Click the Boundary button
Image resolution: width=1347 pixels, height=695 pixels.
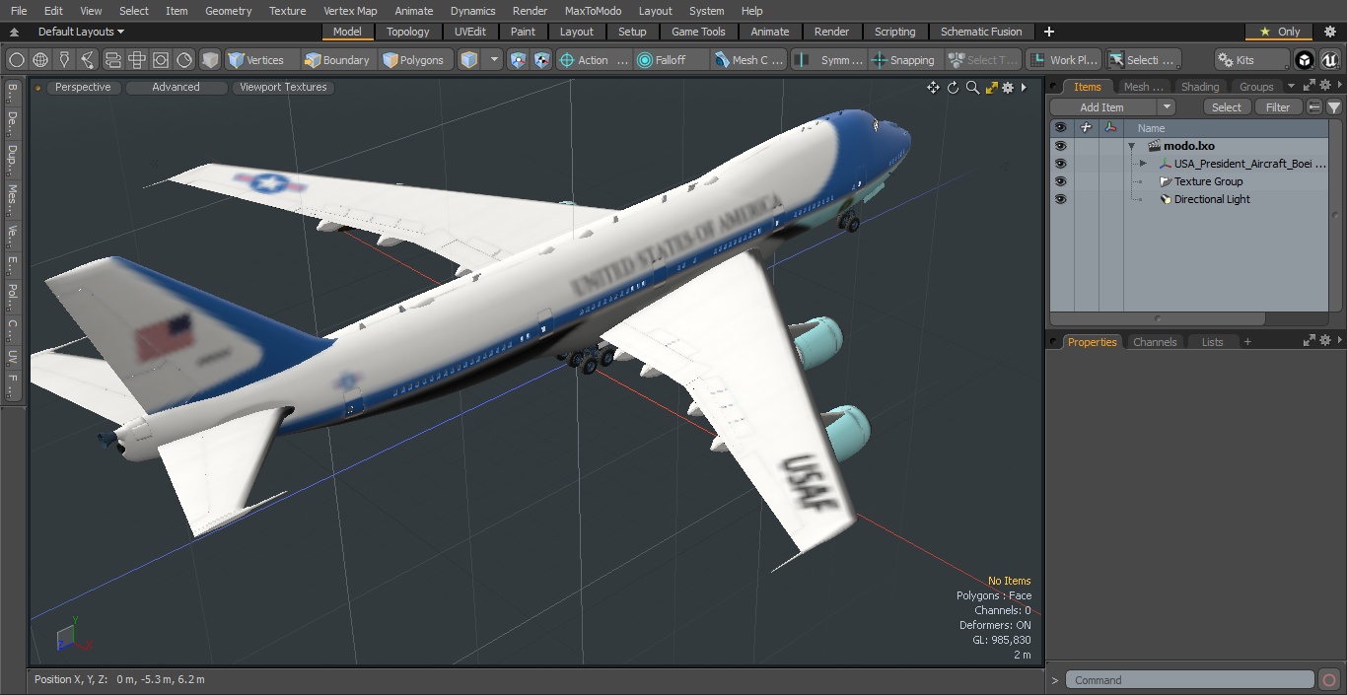pos(337,60)
